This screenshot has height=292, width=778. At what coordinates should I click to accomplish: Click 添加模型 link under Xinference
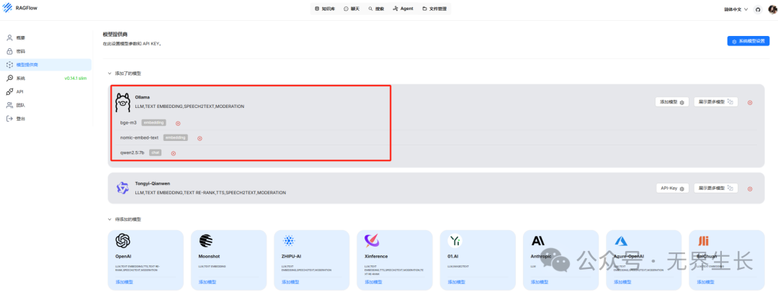coord(374,282)
